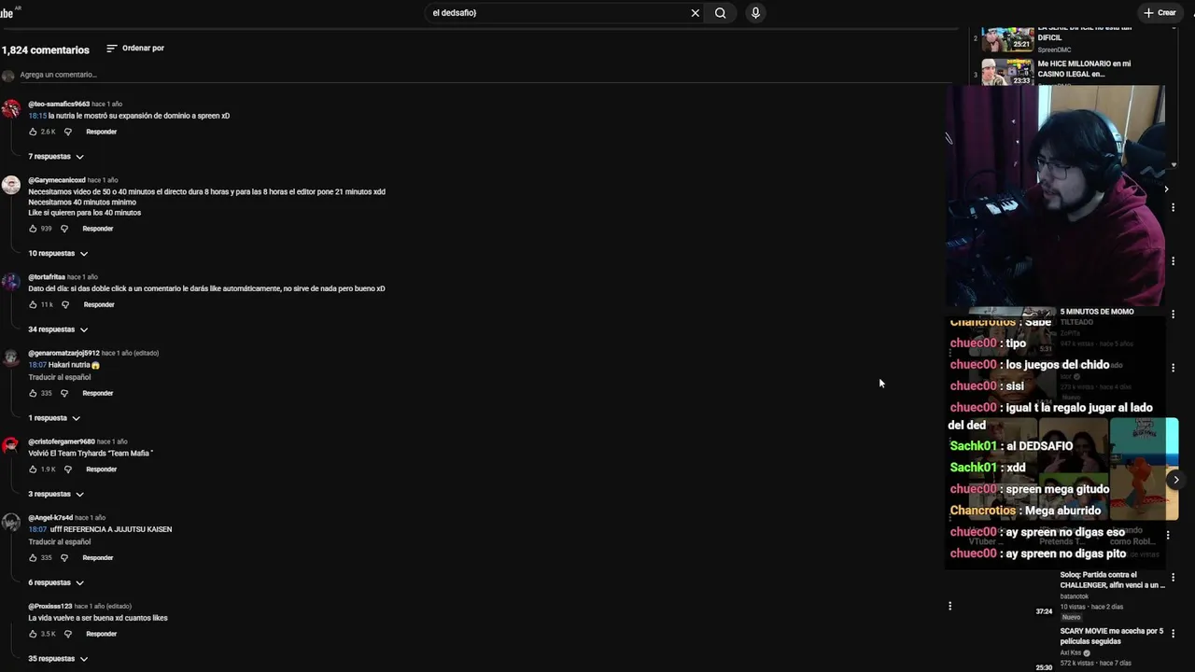Dislike the comment by @Proxisss123

pyautogui.click(x=67, y=635)
